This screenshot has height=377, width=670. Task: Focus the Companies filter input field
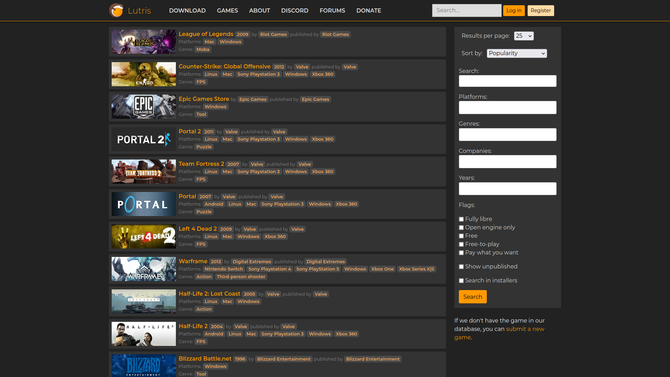pos(507,162)
